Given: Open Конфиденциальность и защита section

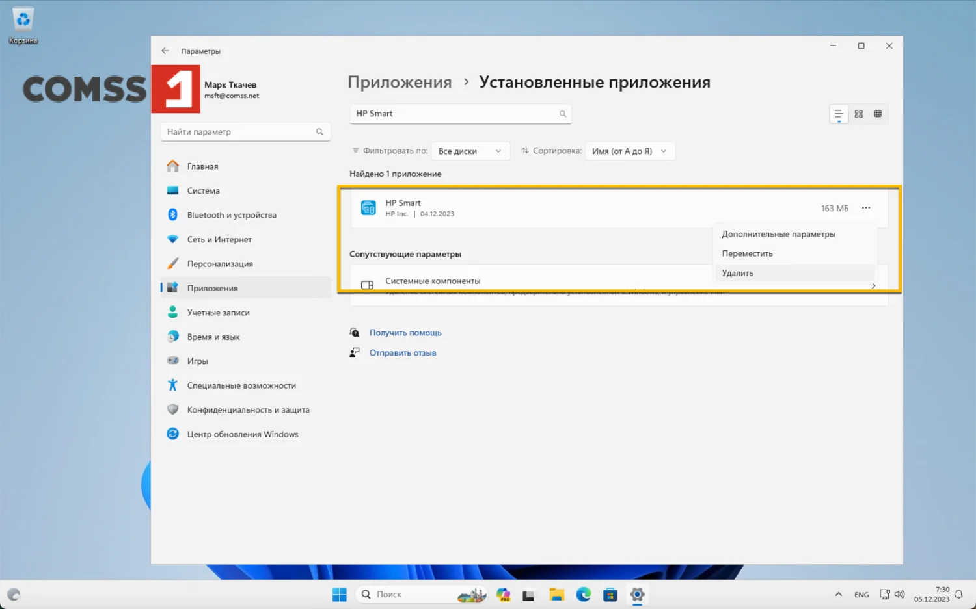Looking at the screenshot, I should point(245,410).
